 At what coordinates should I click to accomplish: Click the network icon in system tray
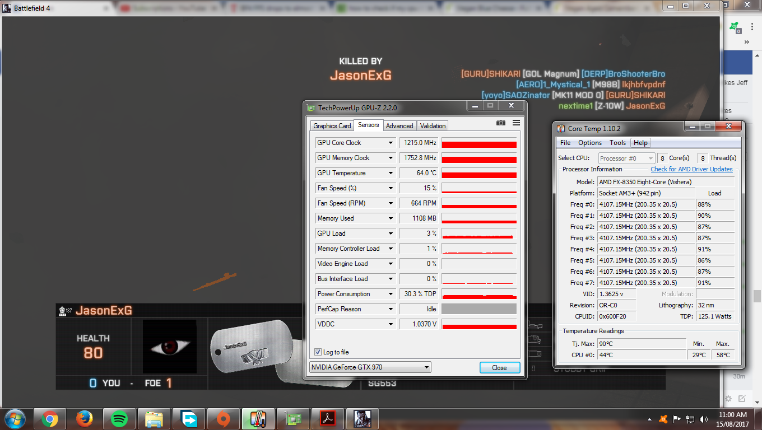(x=690, y=419)
